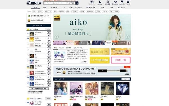Screen dimensions: 169x106
Task: Open aiko album cover in new releases
Action: (61, 88)
